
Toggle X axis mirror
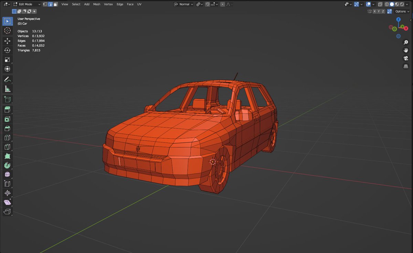[x=374, y=11]
